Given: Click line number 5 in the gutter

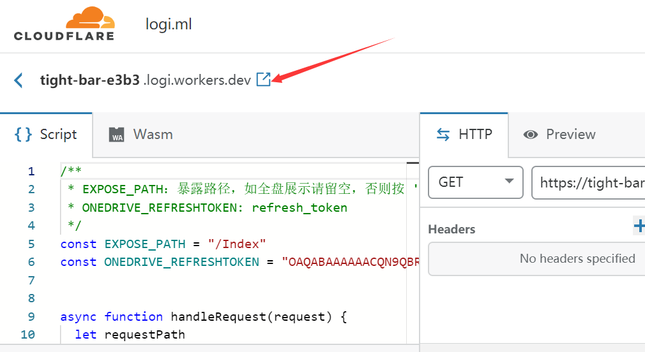Looking at the screenshot, I should [31, 244].
